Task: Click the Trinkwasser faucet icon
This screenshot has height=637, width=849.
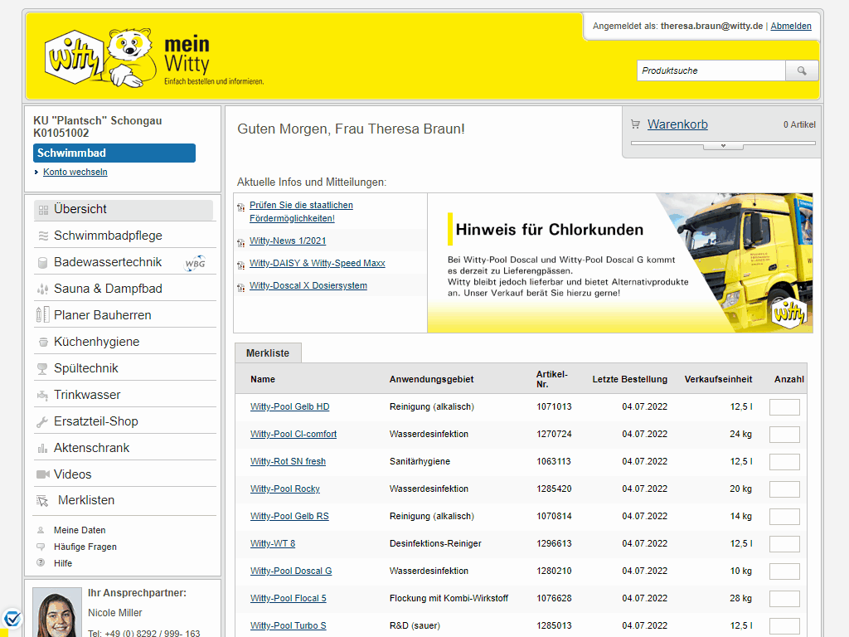Action: click(42, 396)
